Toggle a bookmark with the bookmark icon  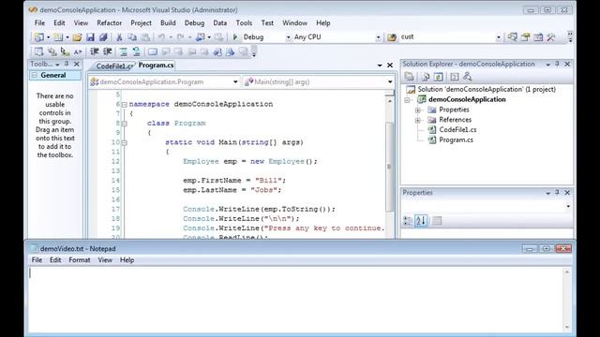pyautogui.click(x=153, y=51)
